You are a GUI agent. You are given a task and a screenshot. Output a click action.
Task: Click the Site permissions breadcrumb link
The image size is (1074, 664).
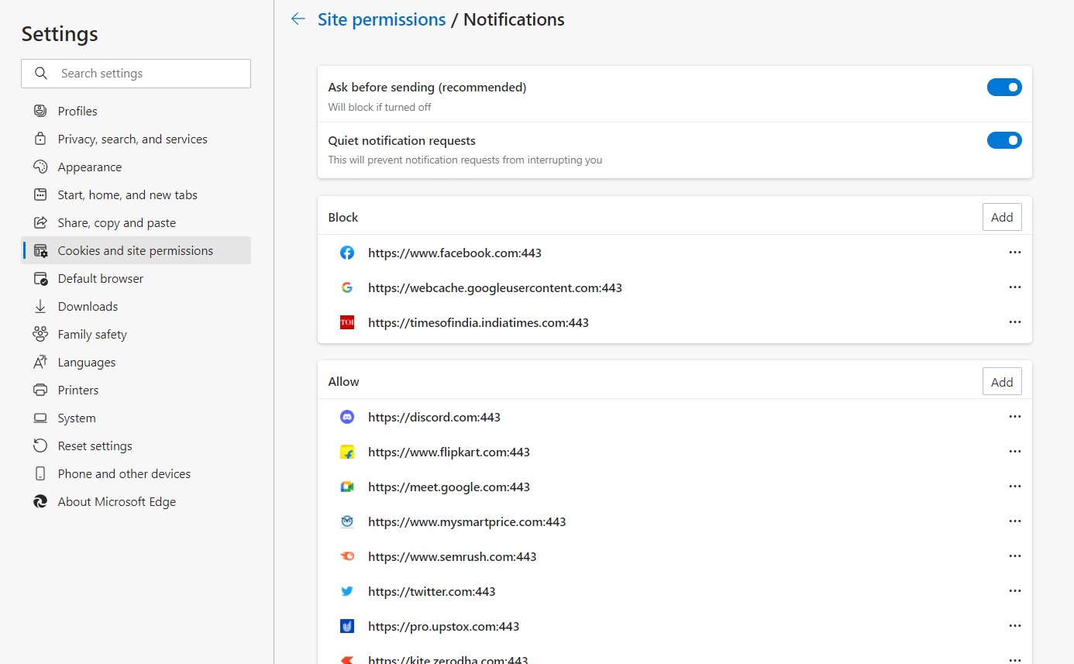(x=381, y=19)
